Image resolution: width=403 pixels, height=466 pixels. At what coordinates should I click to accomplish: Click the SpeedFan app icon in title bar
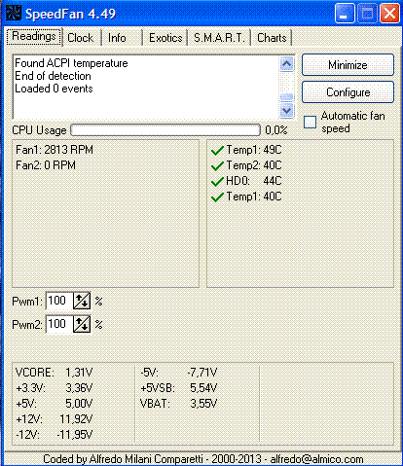(x=14, y=13)
